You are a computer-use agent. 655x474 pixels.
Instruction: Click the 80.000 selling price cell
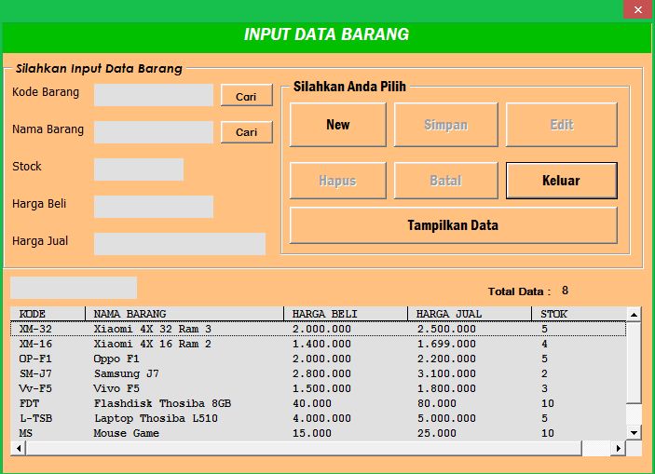pos(437,403)
